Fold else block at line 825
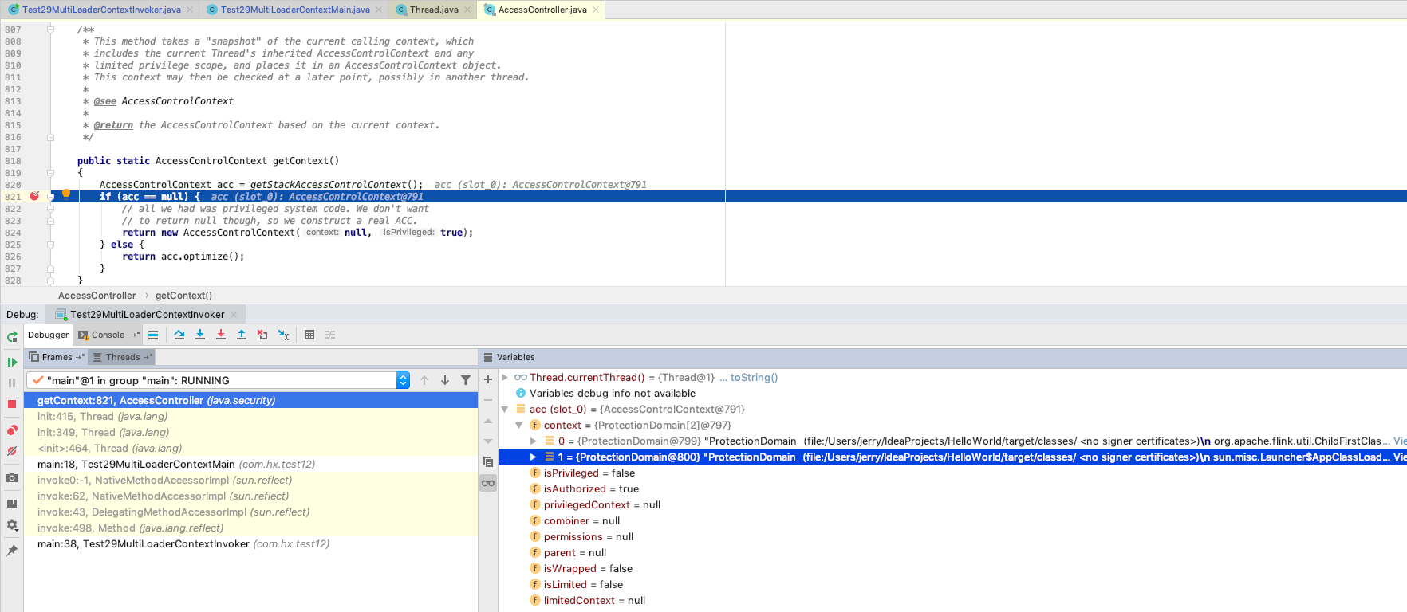This screenshot has width=1407, height=612. click(x=50, y=245)
